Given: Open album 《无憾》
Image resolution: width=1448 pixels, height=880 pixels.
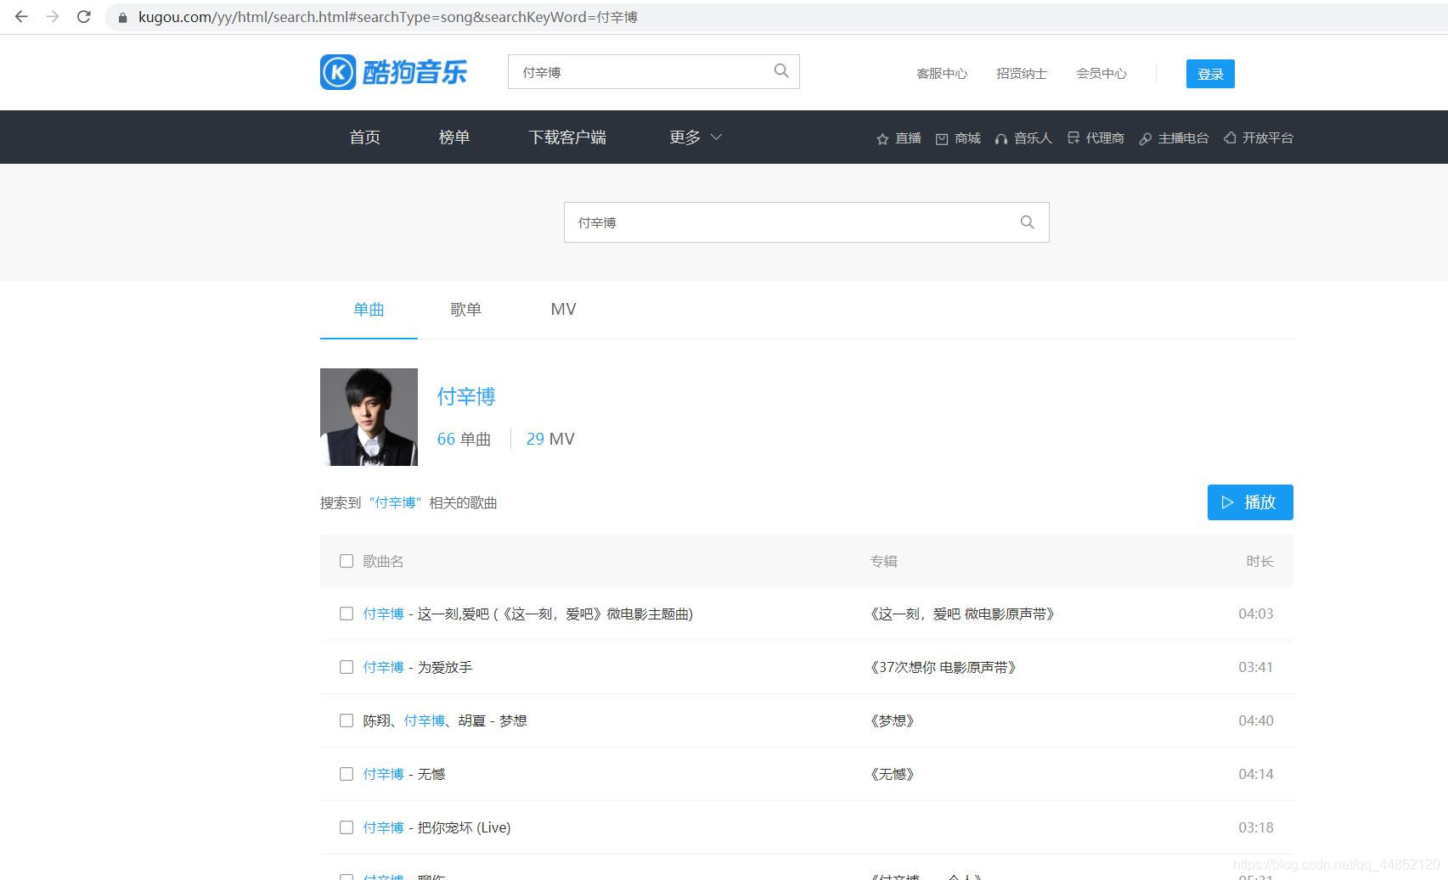Looking at the screenshot, I should (x=893, y=774).
